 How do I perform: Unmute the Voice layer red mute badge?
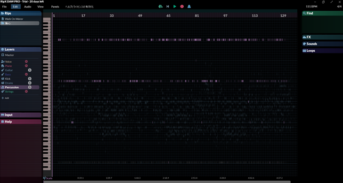click(26, 61)
